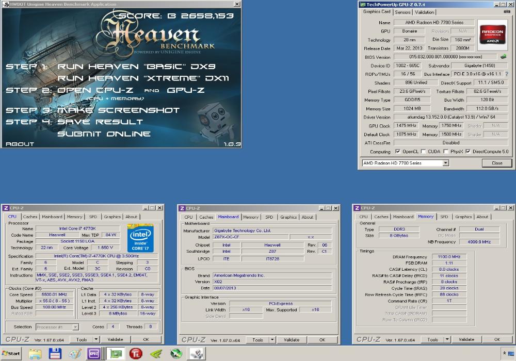Image resolution: width=516 pixels, height=361 pixels.
Task: Click Core Speed value 5500.01 MHz
Action: pos(54,294)
